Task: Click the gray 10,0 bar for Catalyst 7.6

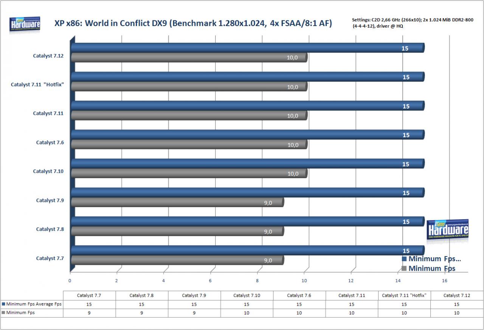Action: [x=189, y=144]
